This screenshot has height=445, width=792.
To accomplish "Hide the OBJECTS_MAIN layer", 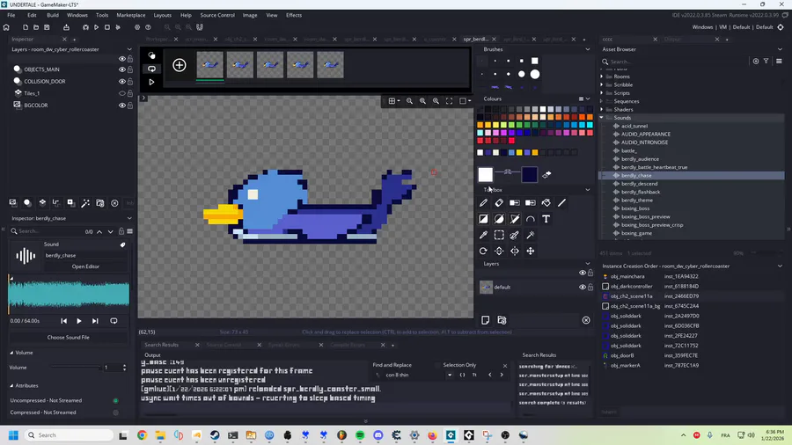I will point(121,69).
